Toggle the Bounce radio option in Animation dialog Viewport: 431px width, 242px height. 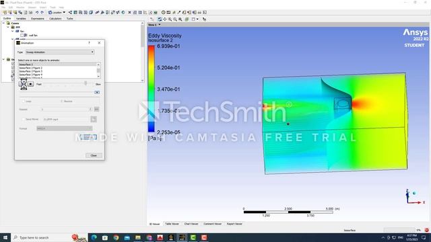tap(61, 102)
